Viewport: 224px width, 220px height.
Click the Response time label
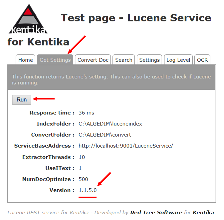point(52,113)
